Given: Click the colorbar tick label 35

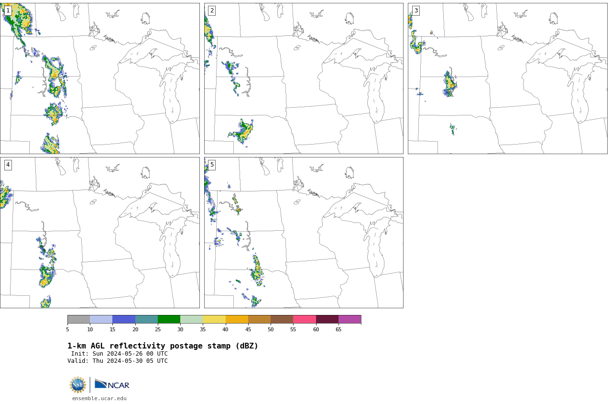Looking at the screenshot, I should click(x=203, y=329).
